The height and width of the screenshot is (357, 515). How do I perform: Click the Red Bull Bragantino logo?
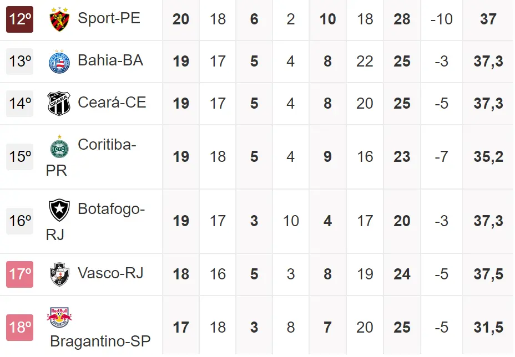pos(59,317)
